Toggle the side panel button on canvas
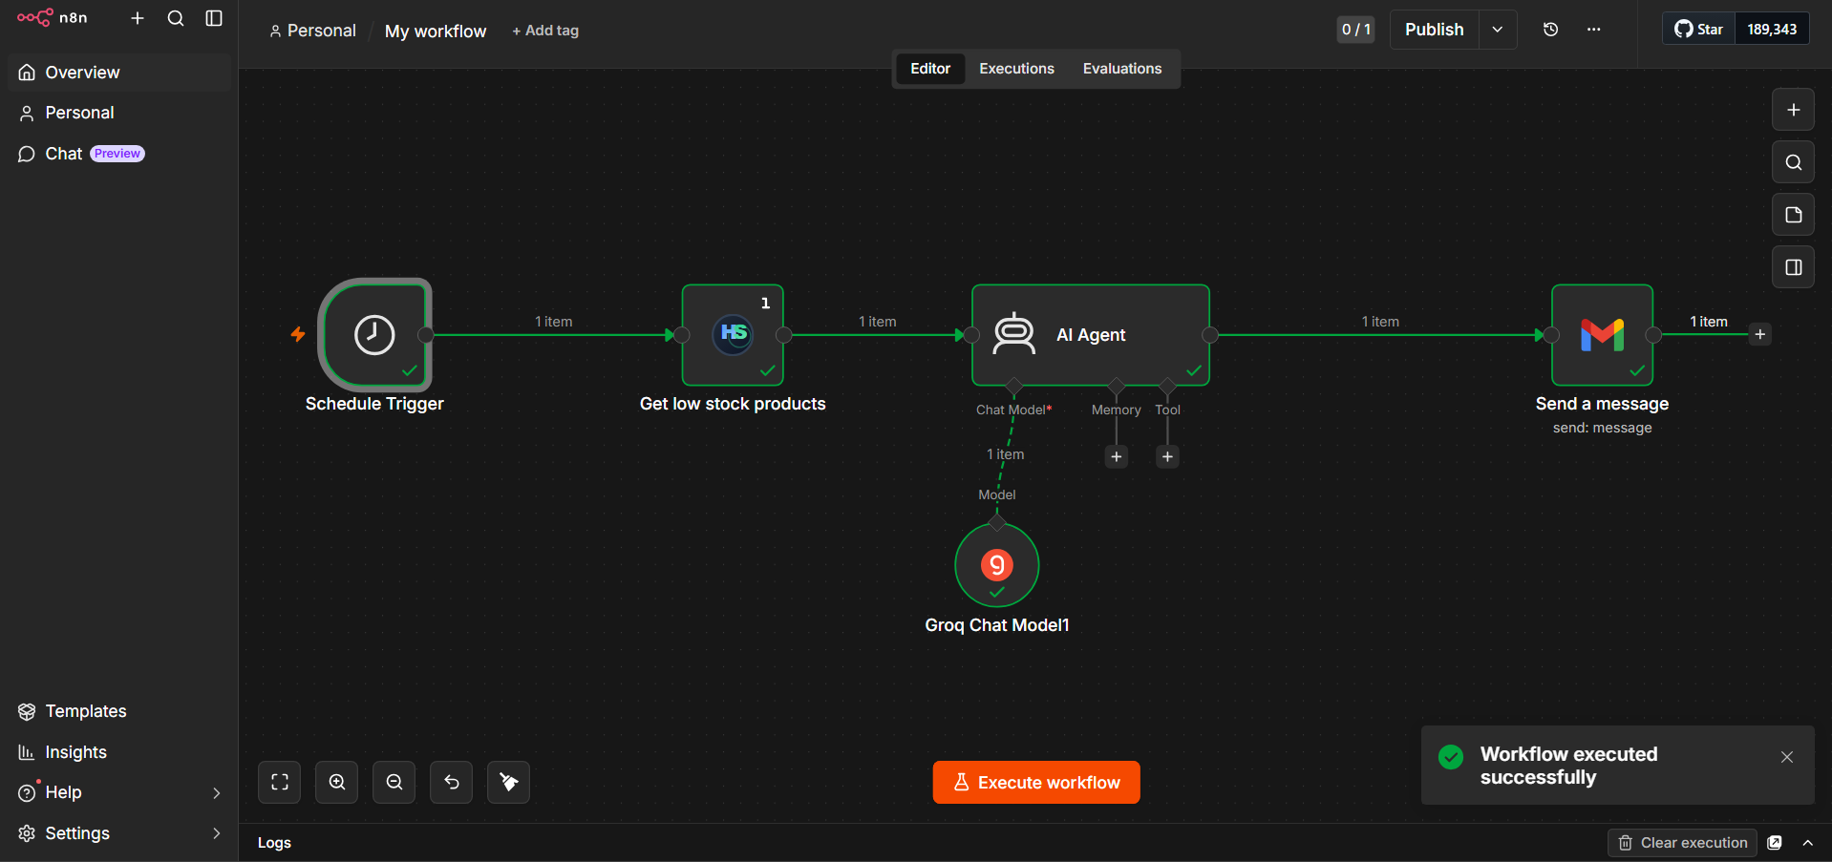Image resolution: width=1832 pixels, height=862 pixels. (x=1793, y=267)
